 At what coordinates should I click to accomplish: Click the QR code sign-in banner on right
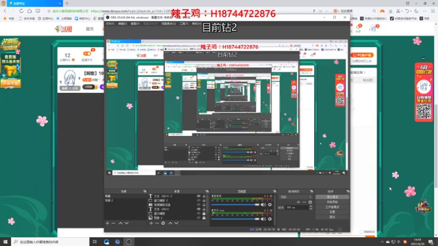(x=424, y=92)
